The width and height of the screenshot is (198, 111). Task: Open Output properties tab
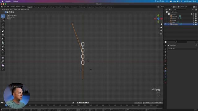click(x=166, y=52)
